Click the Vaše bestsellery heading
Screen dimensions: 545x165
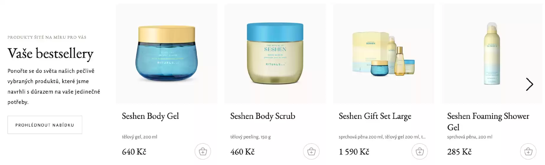point(51,53)
